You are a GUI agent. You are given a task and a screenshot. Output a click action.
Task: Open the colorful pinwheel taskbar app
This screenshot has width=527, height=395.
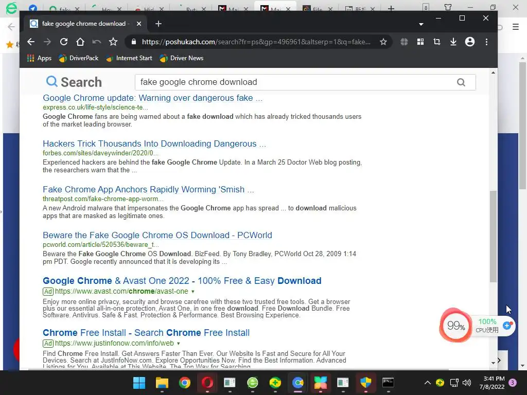click(x=320, y=383)
